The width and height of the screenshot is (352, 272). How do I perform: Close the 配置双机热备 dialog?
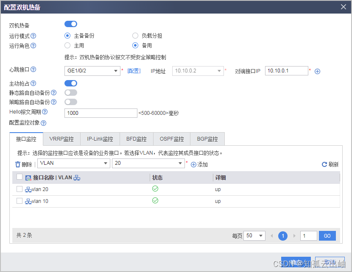tap(343, 7)
